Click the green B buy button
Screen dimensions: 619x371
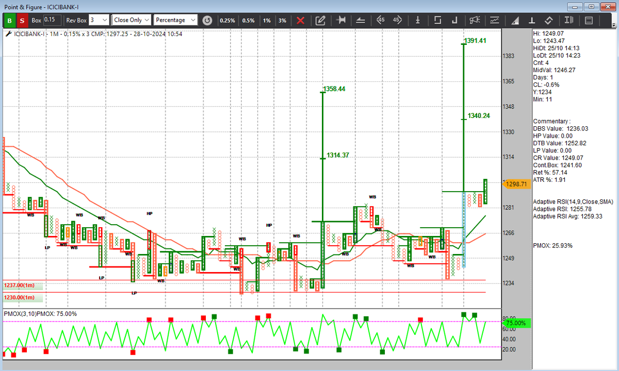[x=10, y=20]
